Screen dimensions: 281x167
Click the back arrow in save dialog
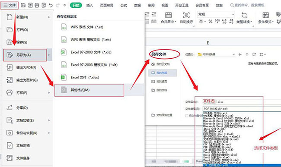pos(240,54)
